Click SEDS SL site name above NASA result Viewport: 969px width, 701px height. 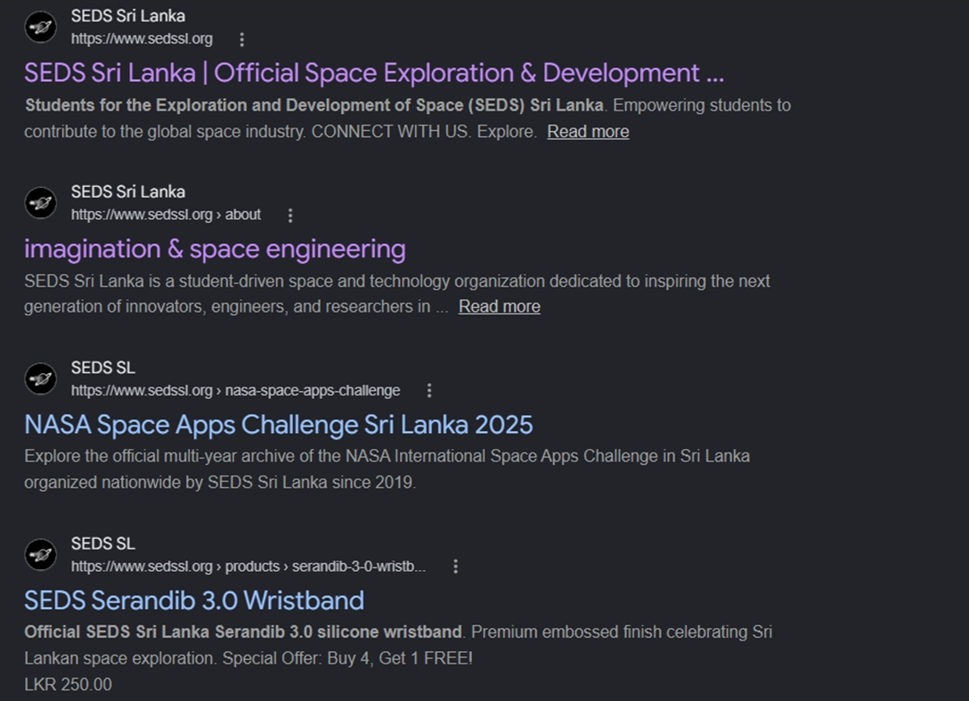click(102, 368)
